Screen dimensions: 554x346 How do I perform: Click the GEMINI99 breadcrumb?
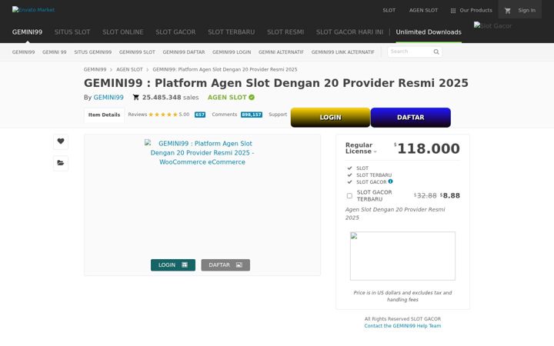95,69
